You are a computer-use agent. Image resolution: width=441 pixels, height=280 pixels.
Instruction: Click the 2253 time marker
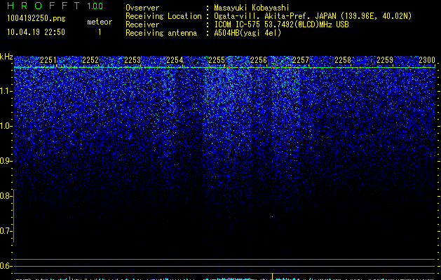pyautogui.click(x=133, y=60)
